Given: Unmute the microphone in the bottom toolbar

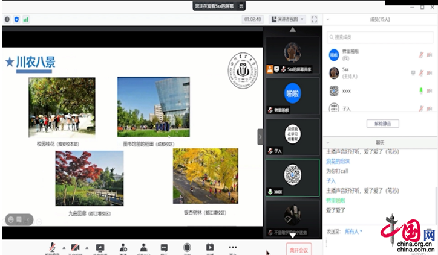Looking at the screenshot, I should [53, 247].
